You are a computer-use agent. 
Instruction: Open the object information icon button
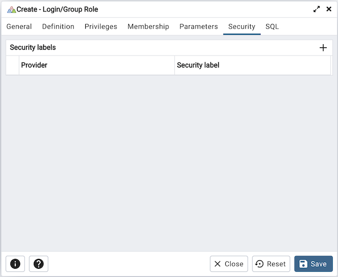[15, 264]
